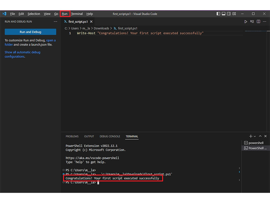
Task: Click the 'Copyright (c) Microsoft Corporation.' line
Action: tap(96, 150)
